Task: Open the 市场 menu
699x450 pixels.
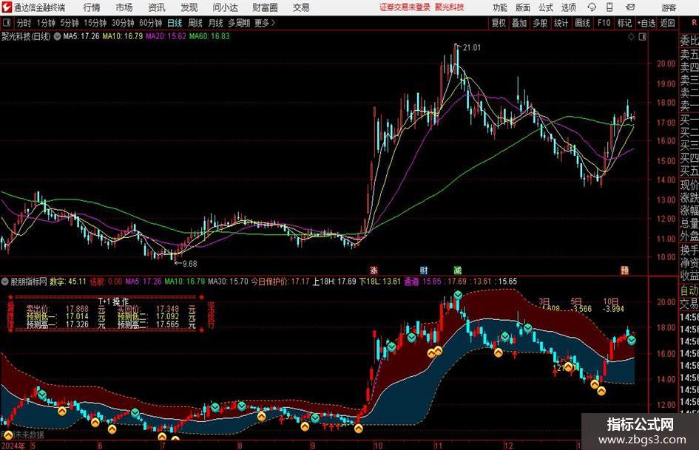Action: [x=124, y=7]
